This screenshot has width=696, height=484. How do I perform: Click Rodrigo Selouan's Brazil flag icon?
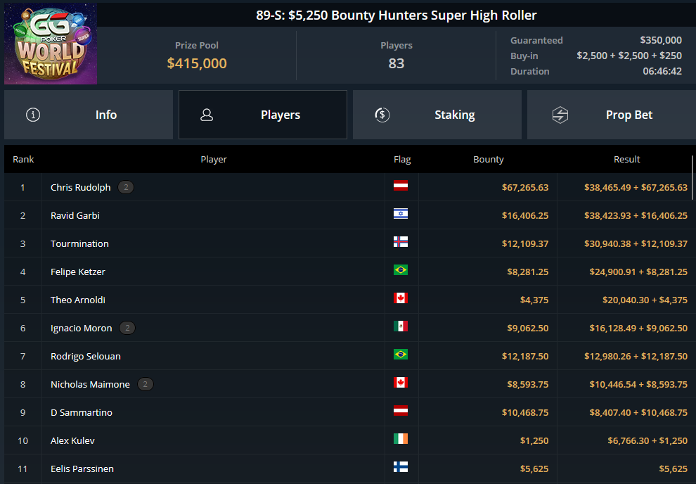pos(401,355)
